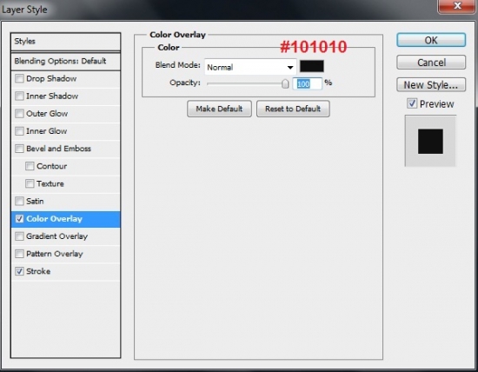The width and height of the screenshot is (478, 372).
Task: Open the Blend Mode dropdown
Action: pos(250,67)
